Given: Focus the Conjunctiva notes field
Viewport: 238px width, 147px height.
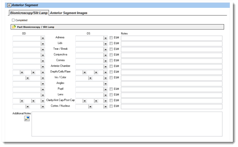Looking at the screenshot, I should click(x=172, y=55).
